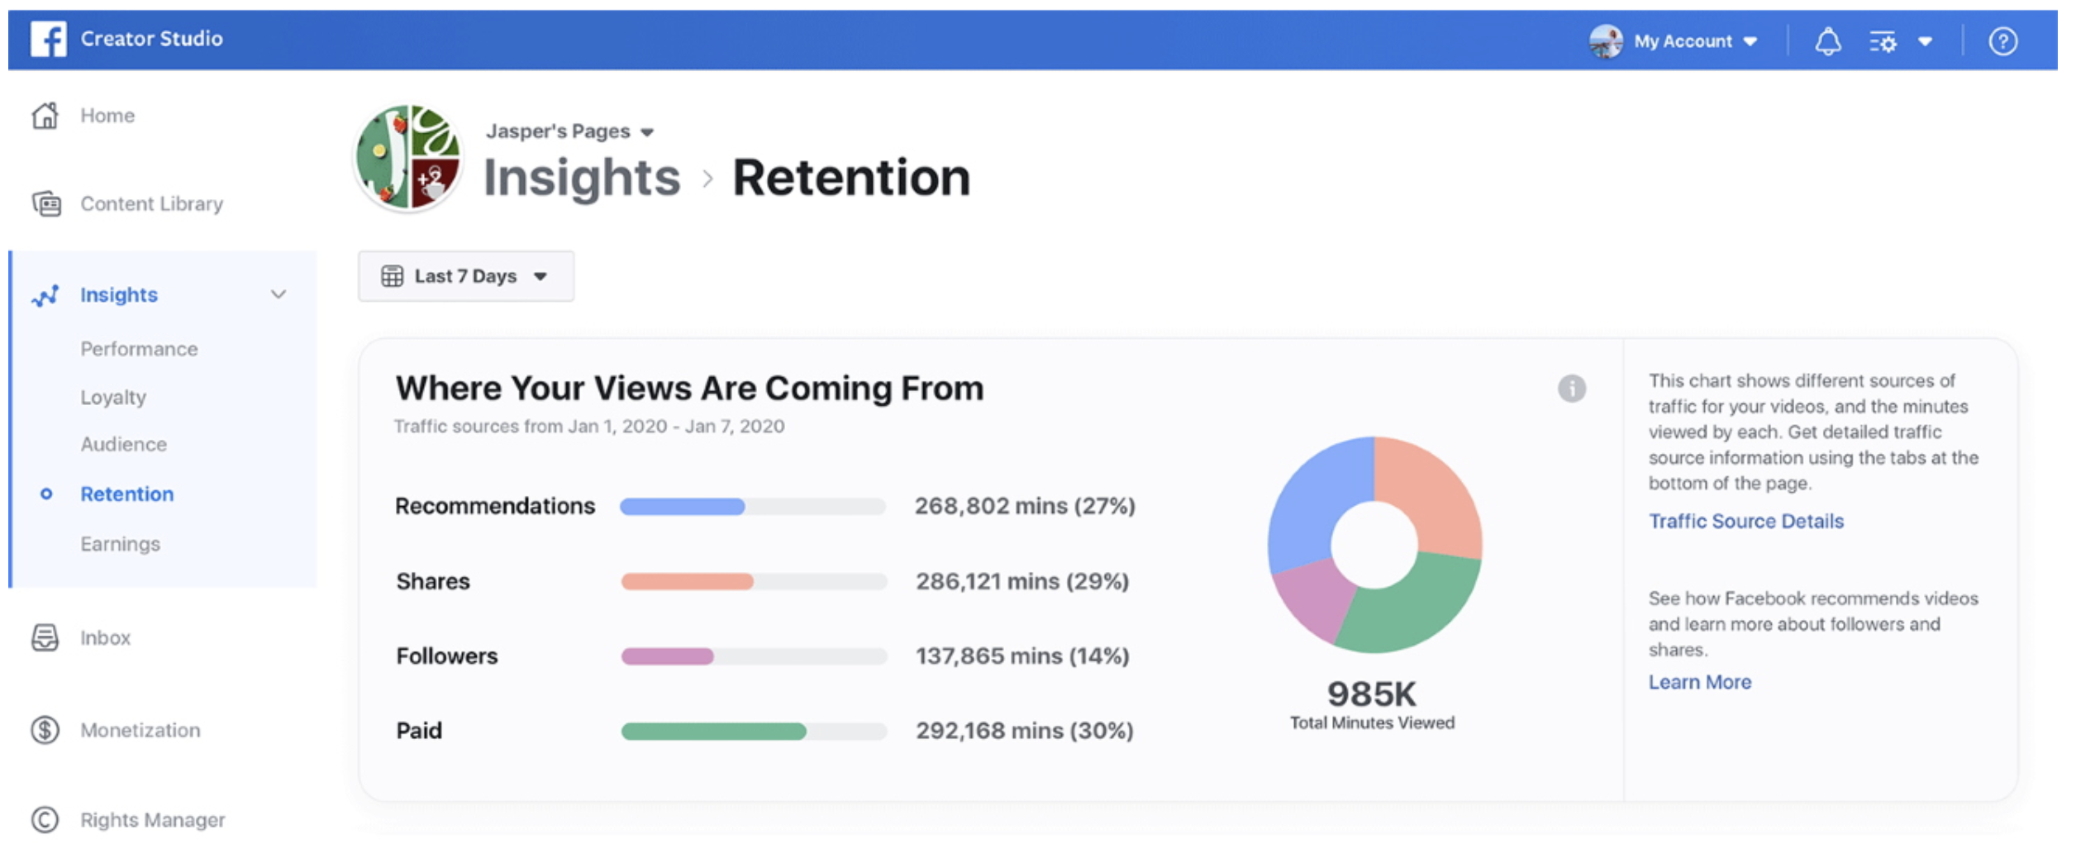Click the chart info icon
The height and width of the screenshot is (868, 2076).
tap(1571, 389)
